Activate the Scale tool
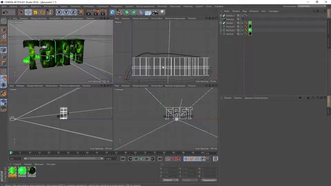The width and height of the screenshot is (331, 186). click(35, 12)
